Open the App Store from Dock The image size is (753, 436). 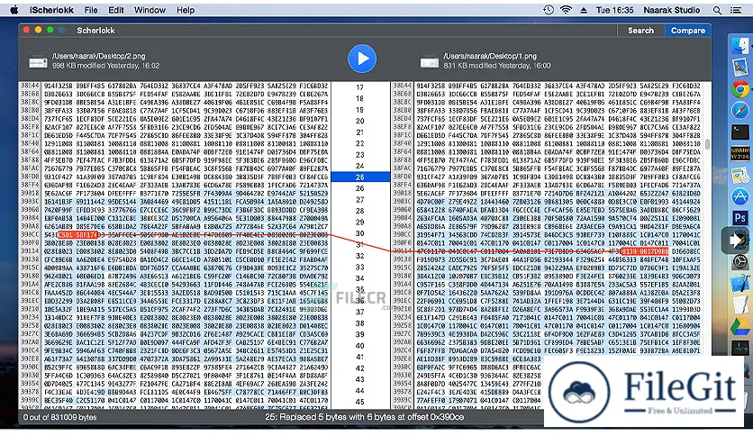[740, 196]
